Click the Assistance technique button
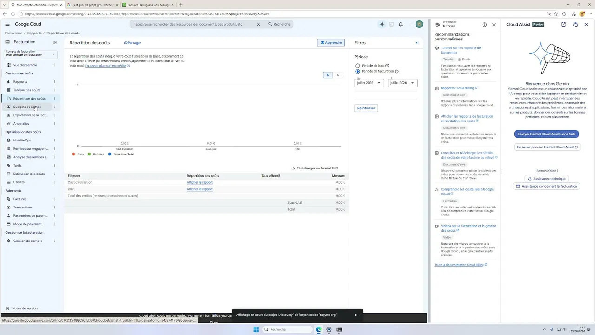The height and width of the screenshot is (335, 595). pyautogui.click(x=547, y=179)
